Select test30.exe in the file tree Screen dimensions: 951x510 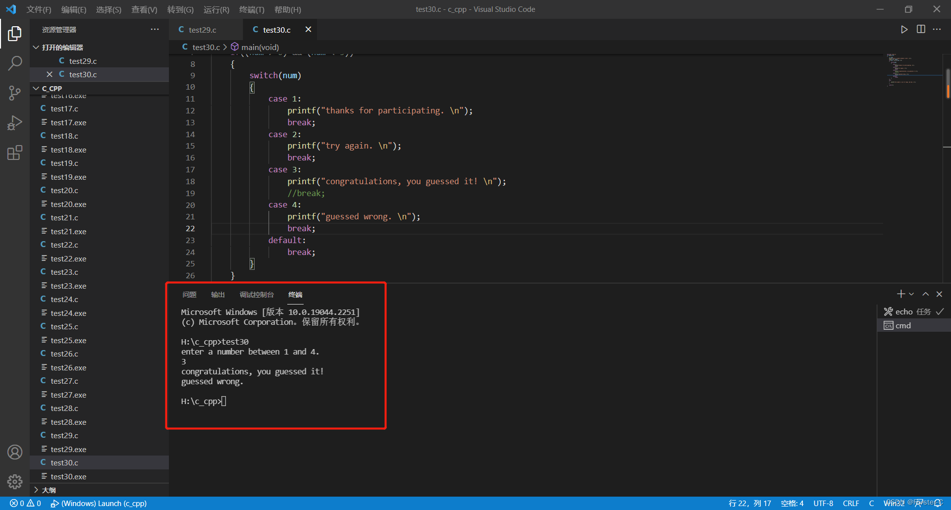99,476
